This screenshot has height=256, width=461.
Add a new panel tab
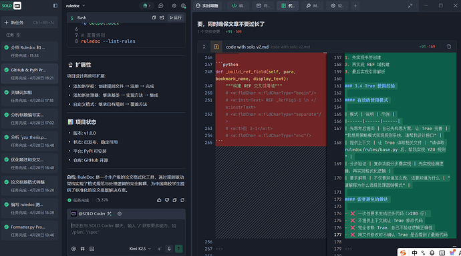tap(355, 6)
